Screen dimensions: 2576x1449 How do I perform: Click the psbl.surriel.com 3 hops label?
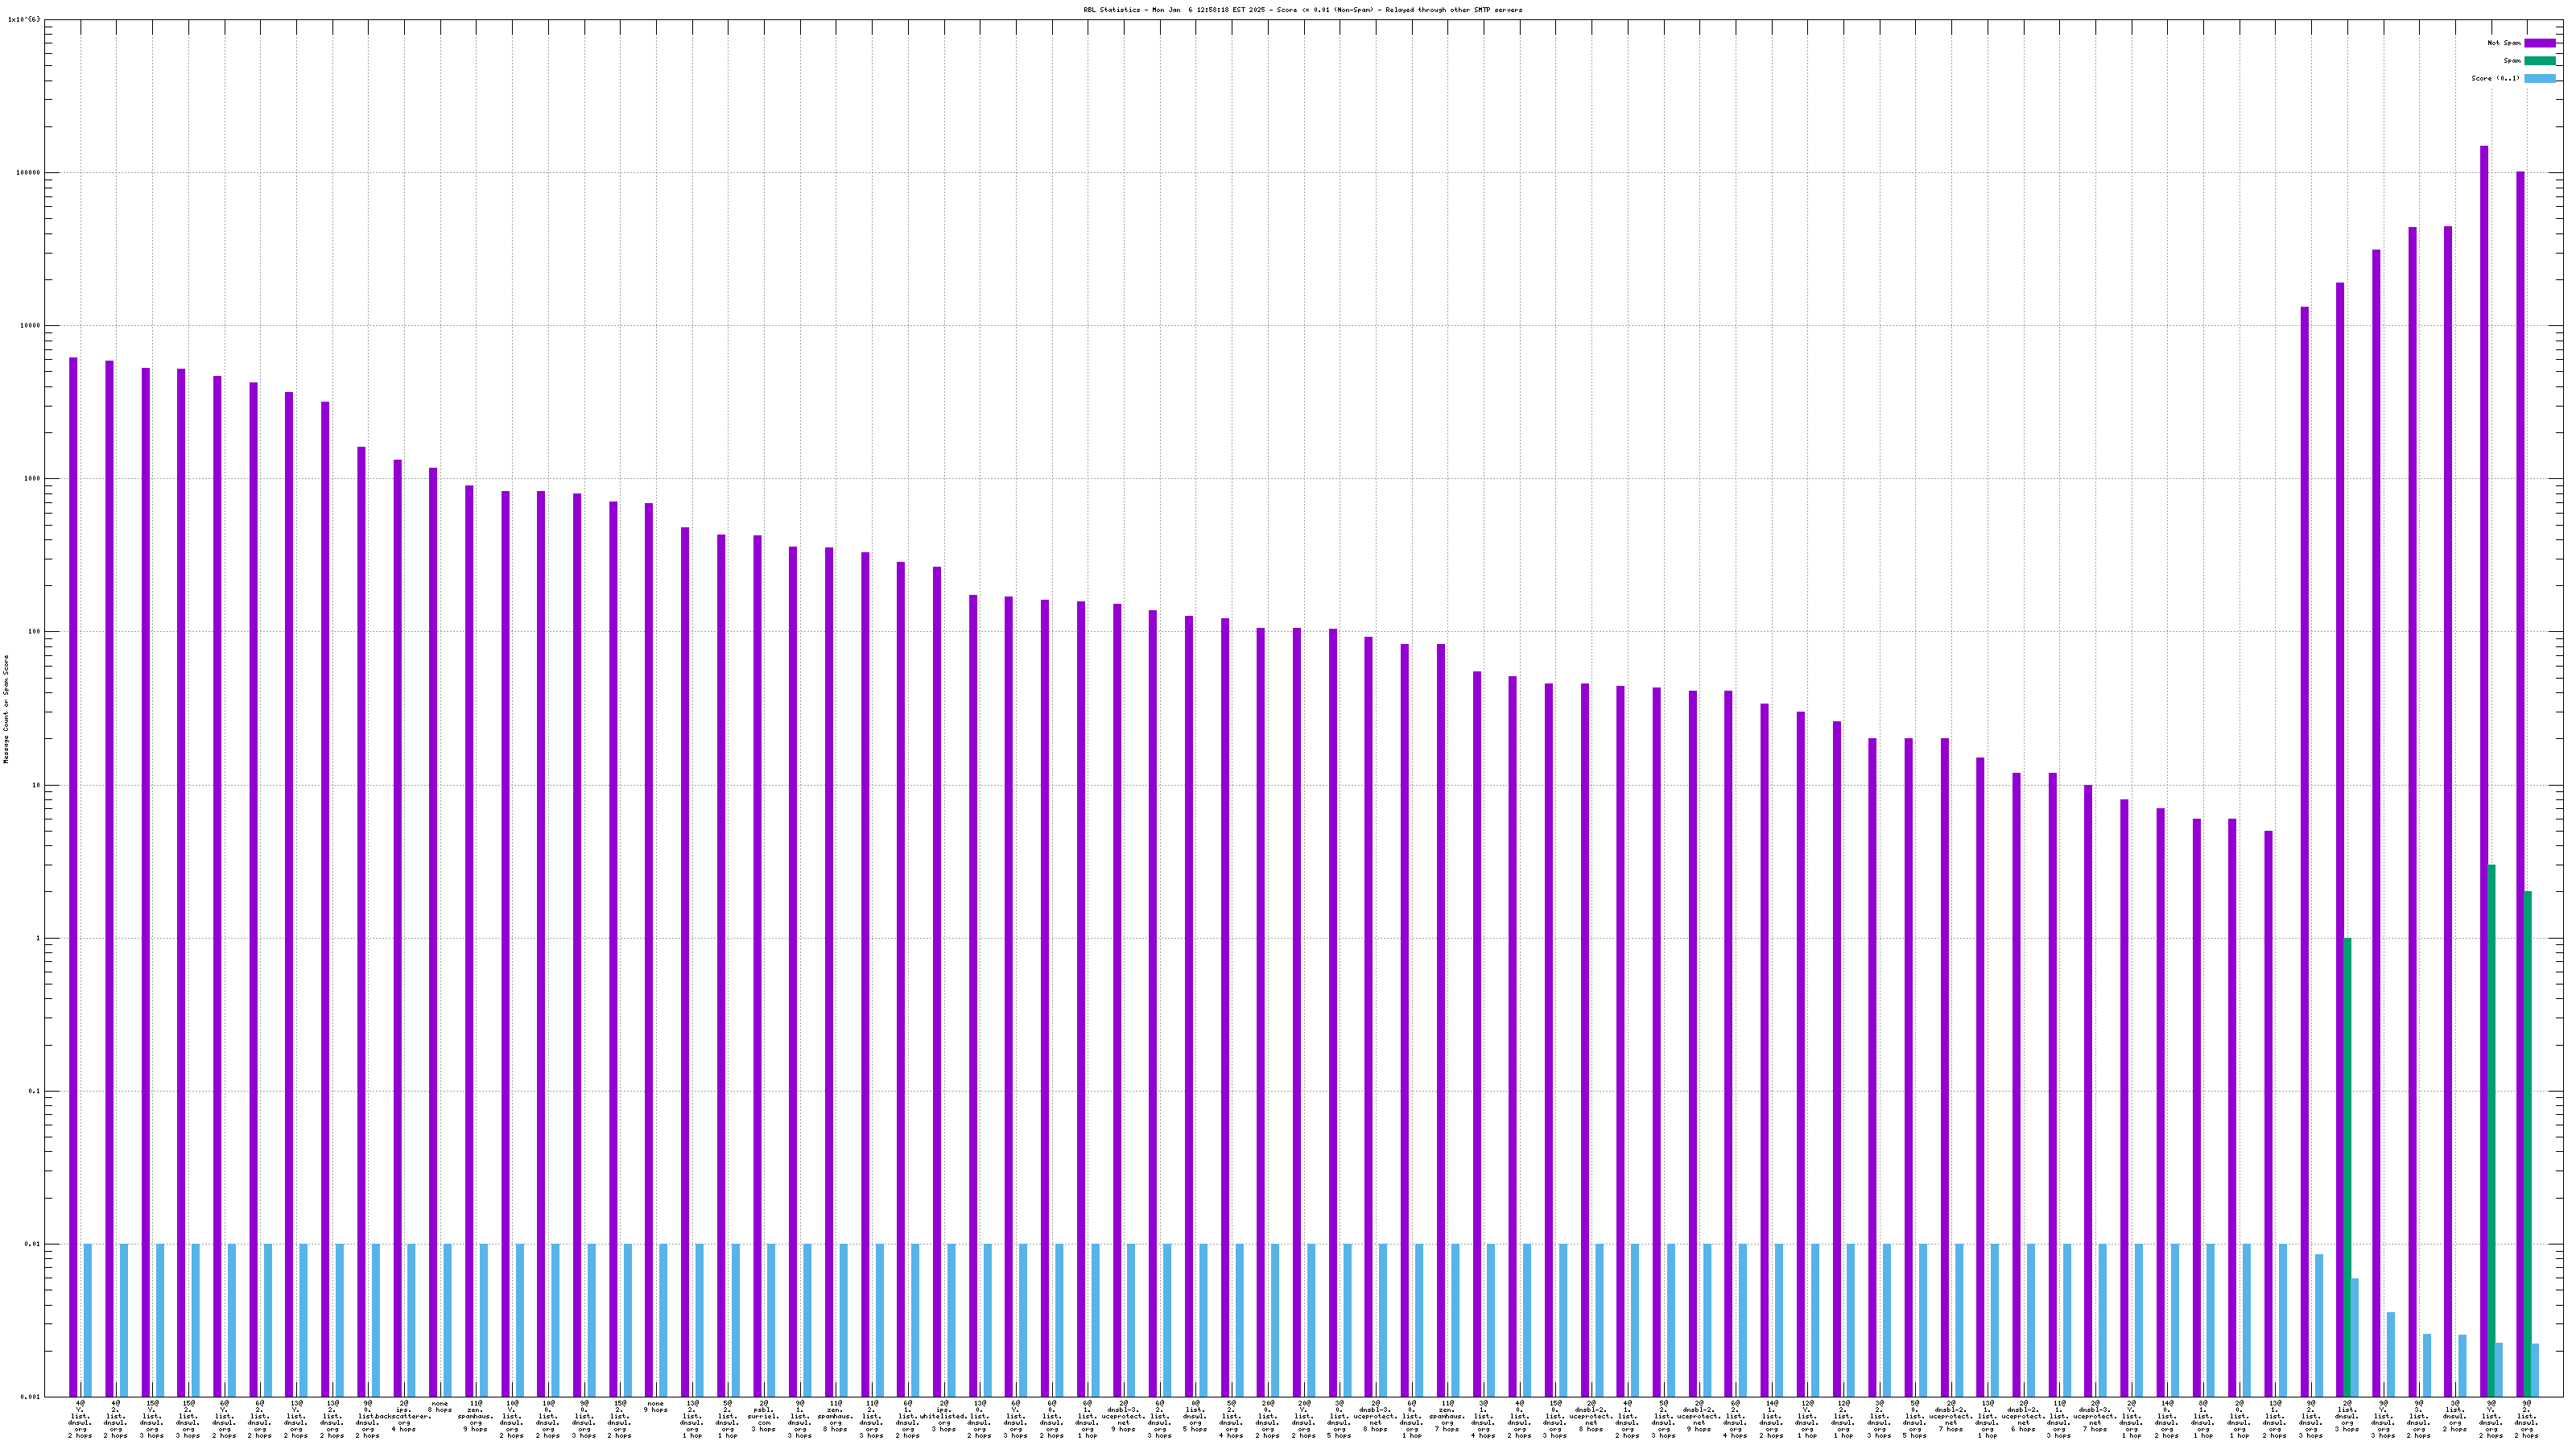coord(763,1418)
